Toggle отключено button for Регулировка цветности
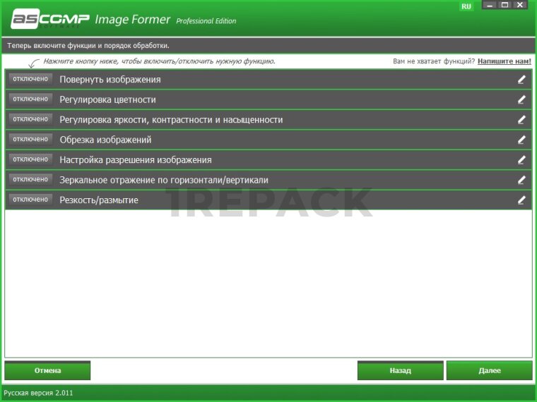537x402 pixels. point(30,99)
